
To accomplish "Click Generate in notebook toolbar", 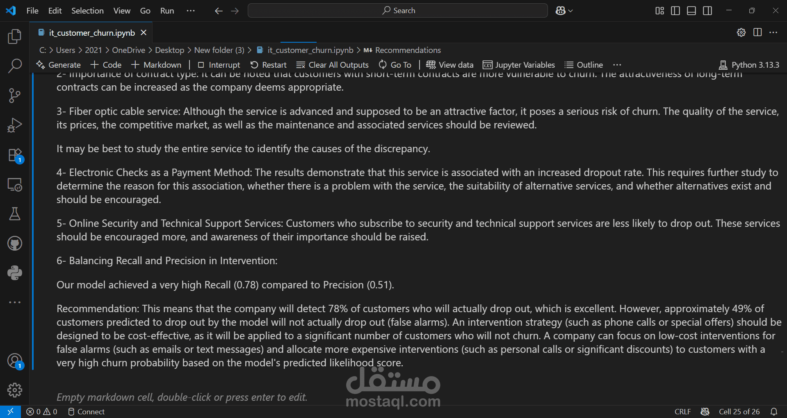I will click(x=59, y=65).
